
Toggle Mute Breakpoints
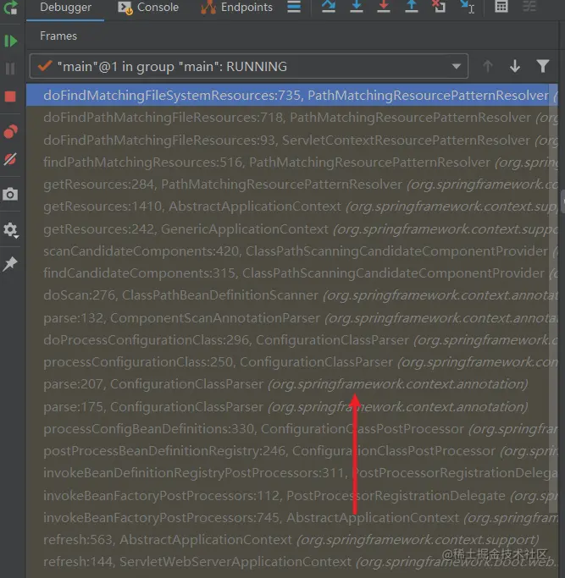[x=10, y=159]
